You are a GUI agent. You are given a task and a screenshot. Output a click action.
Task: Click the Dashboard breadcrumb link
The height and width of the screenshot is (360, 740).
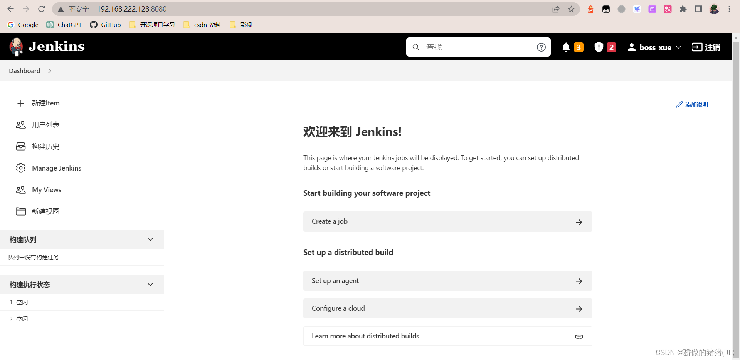point(25,71)
